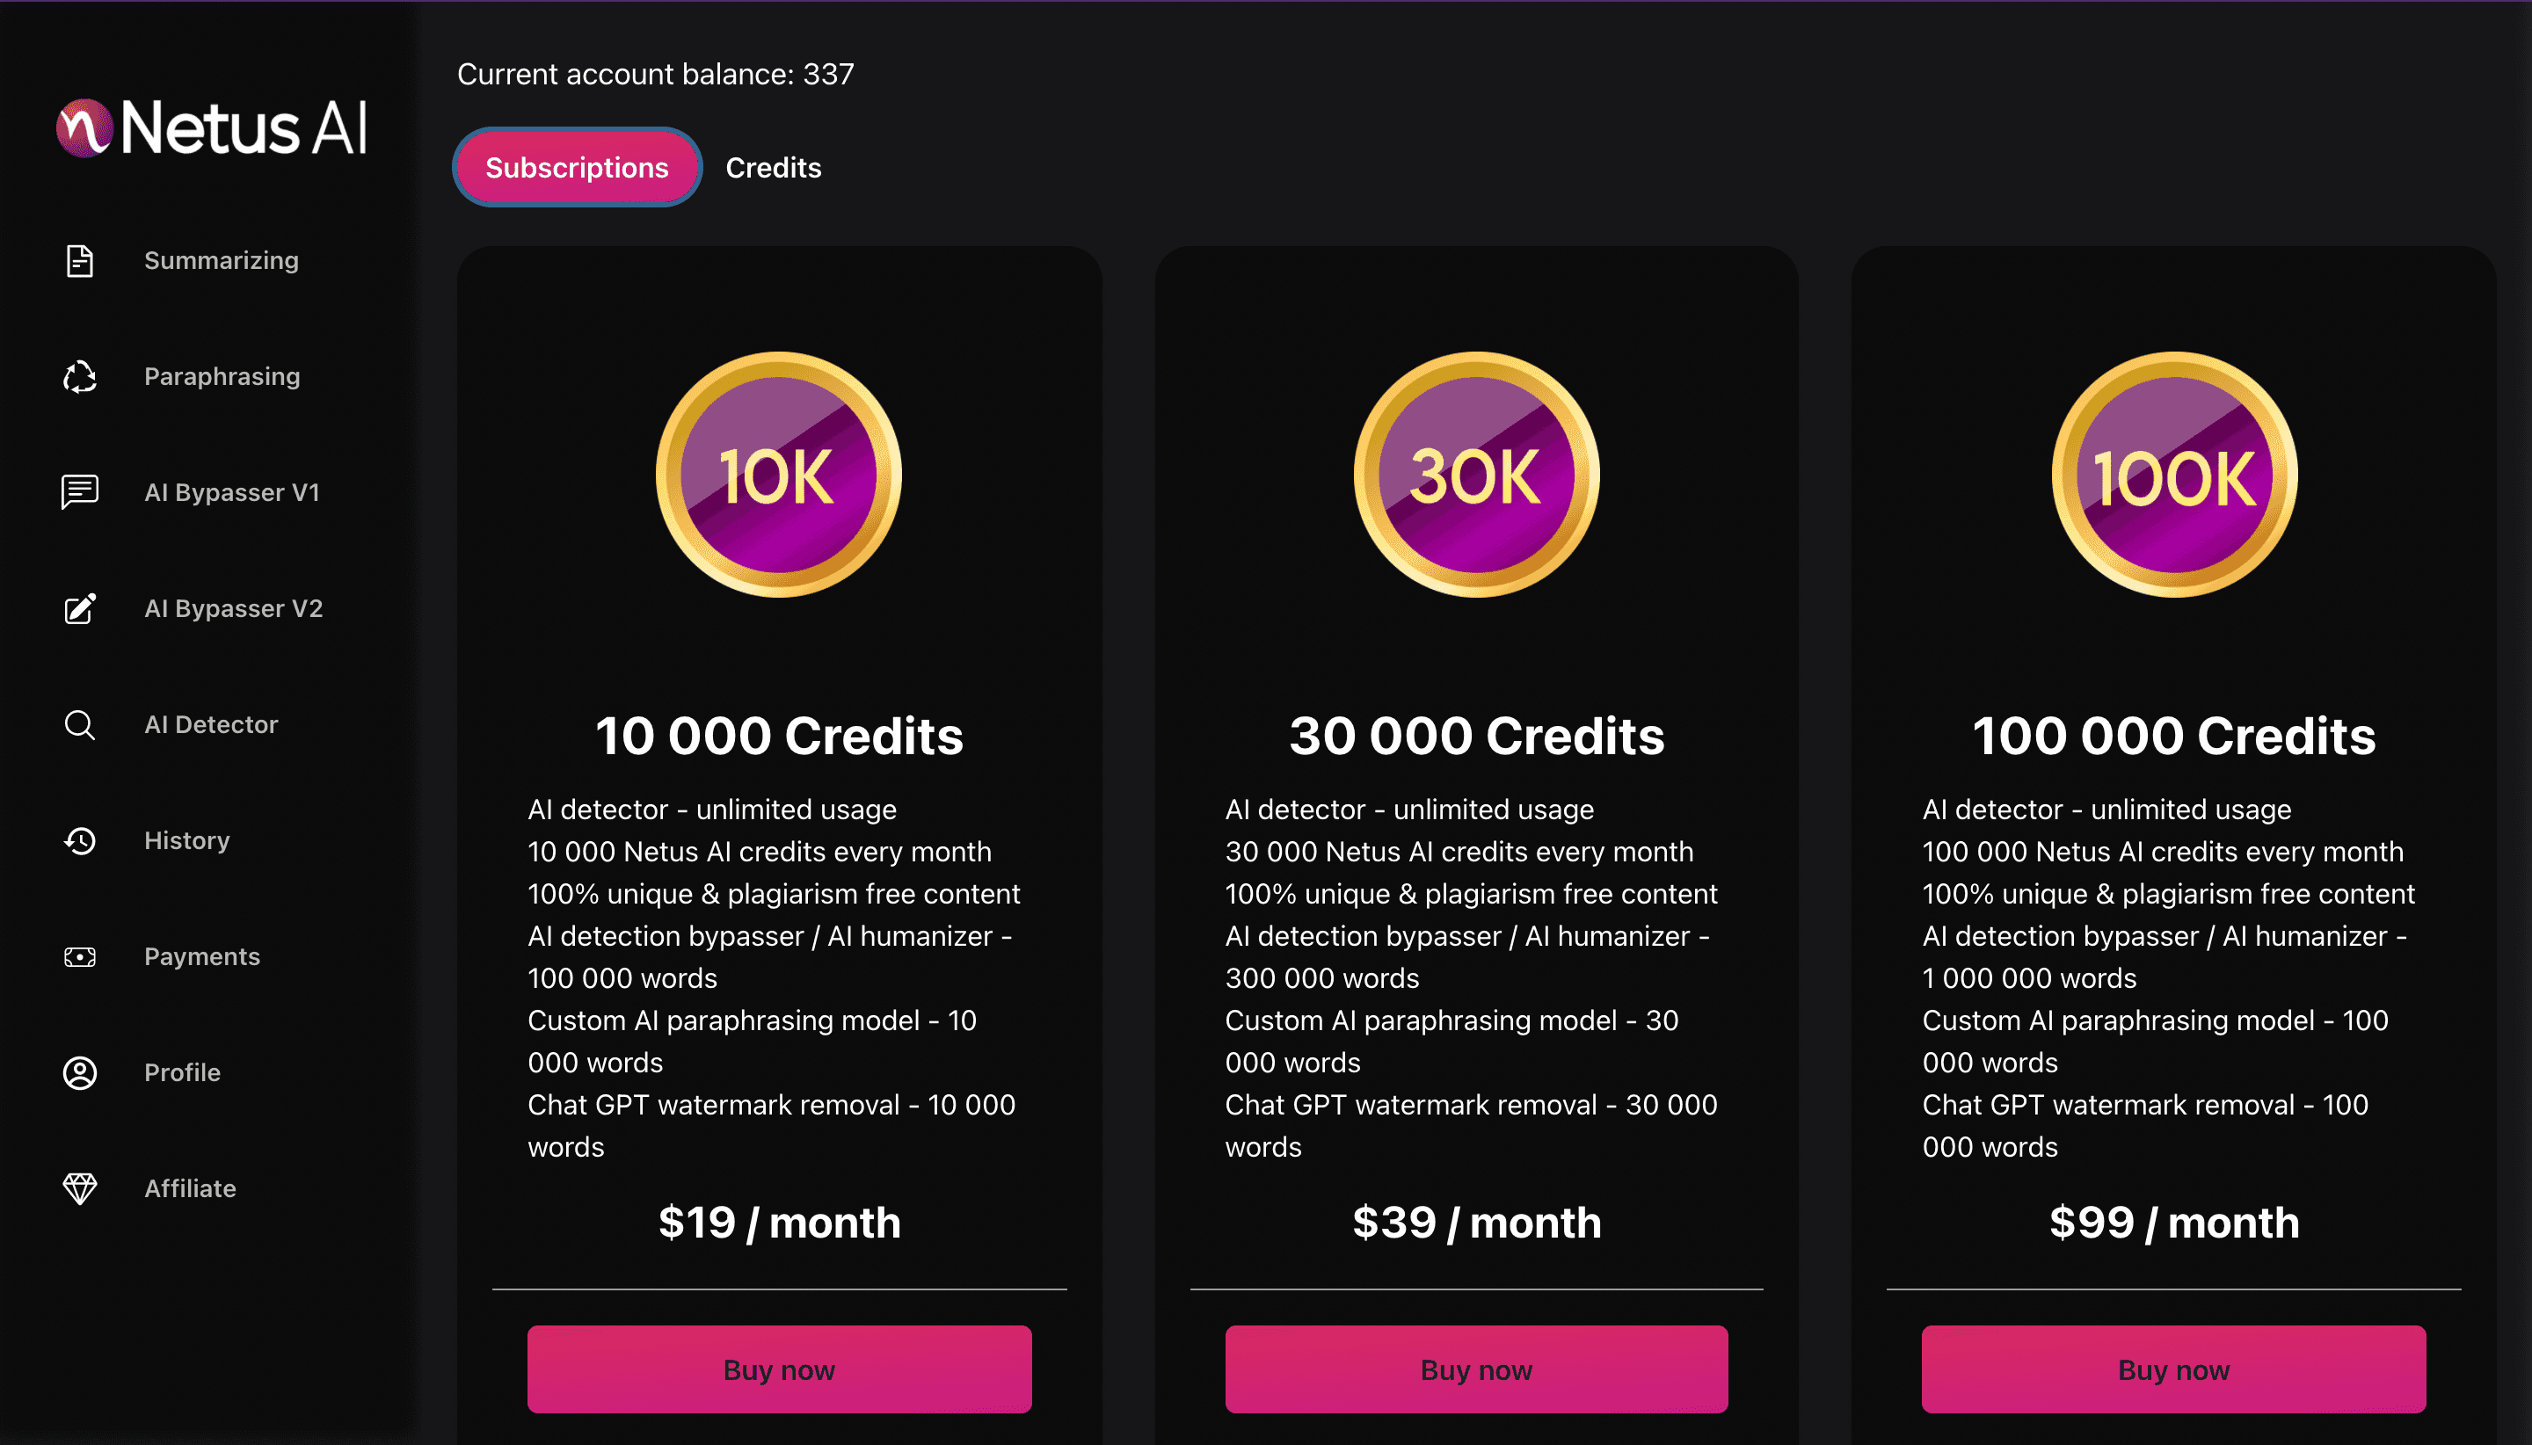Click the Affiliate diamond icon
The image size is (2532, 1445).
click(x=79, y=1188)
